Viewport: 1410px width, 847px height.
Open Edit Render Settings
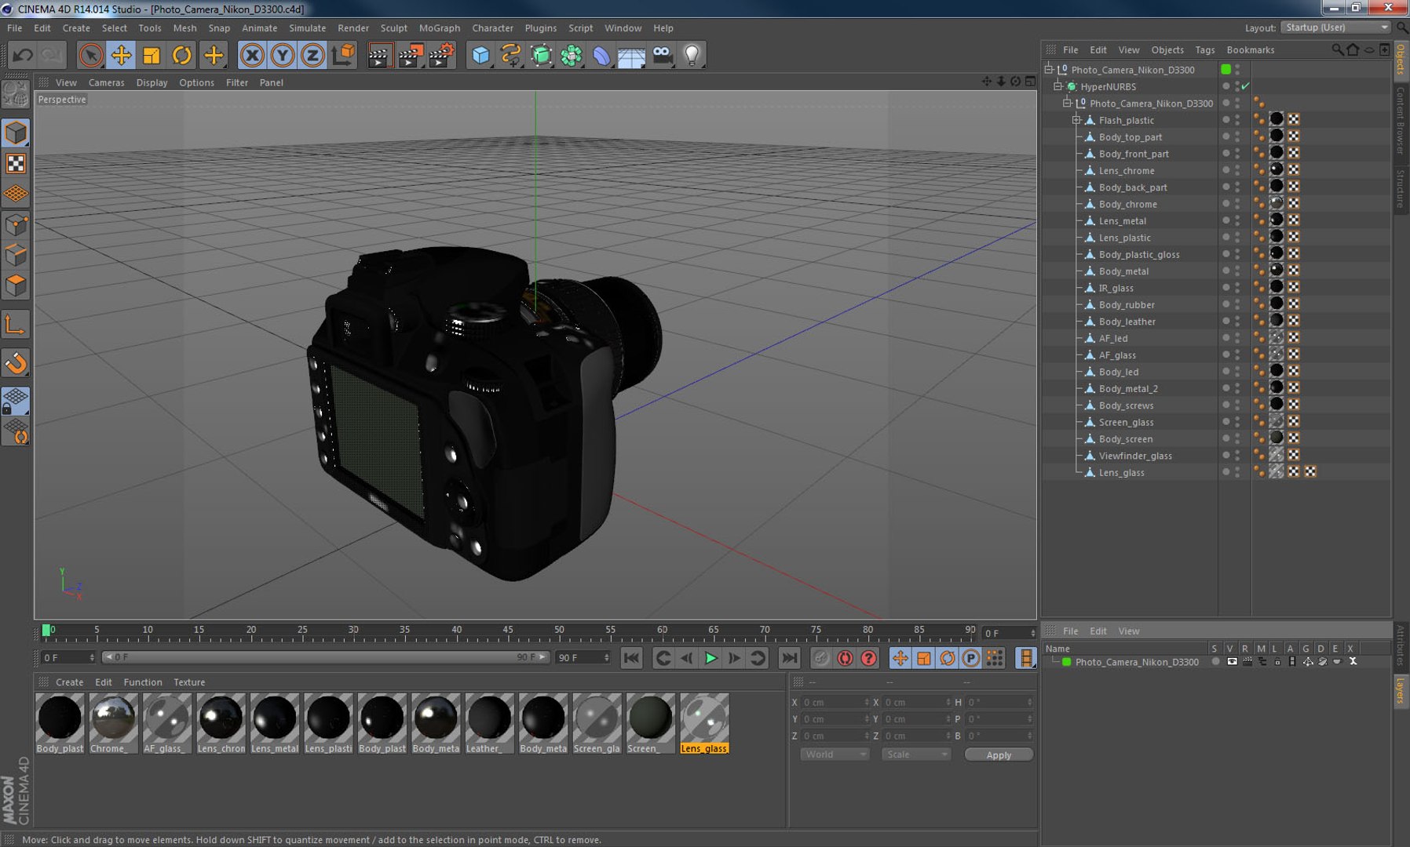(x=441, y=55)
